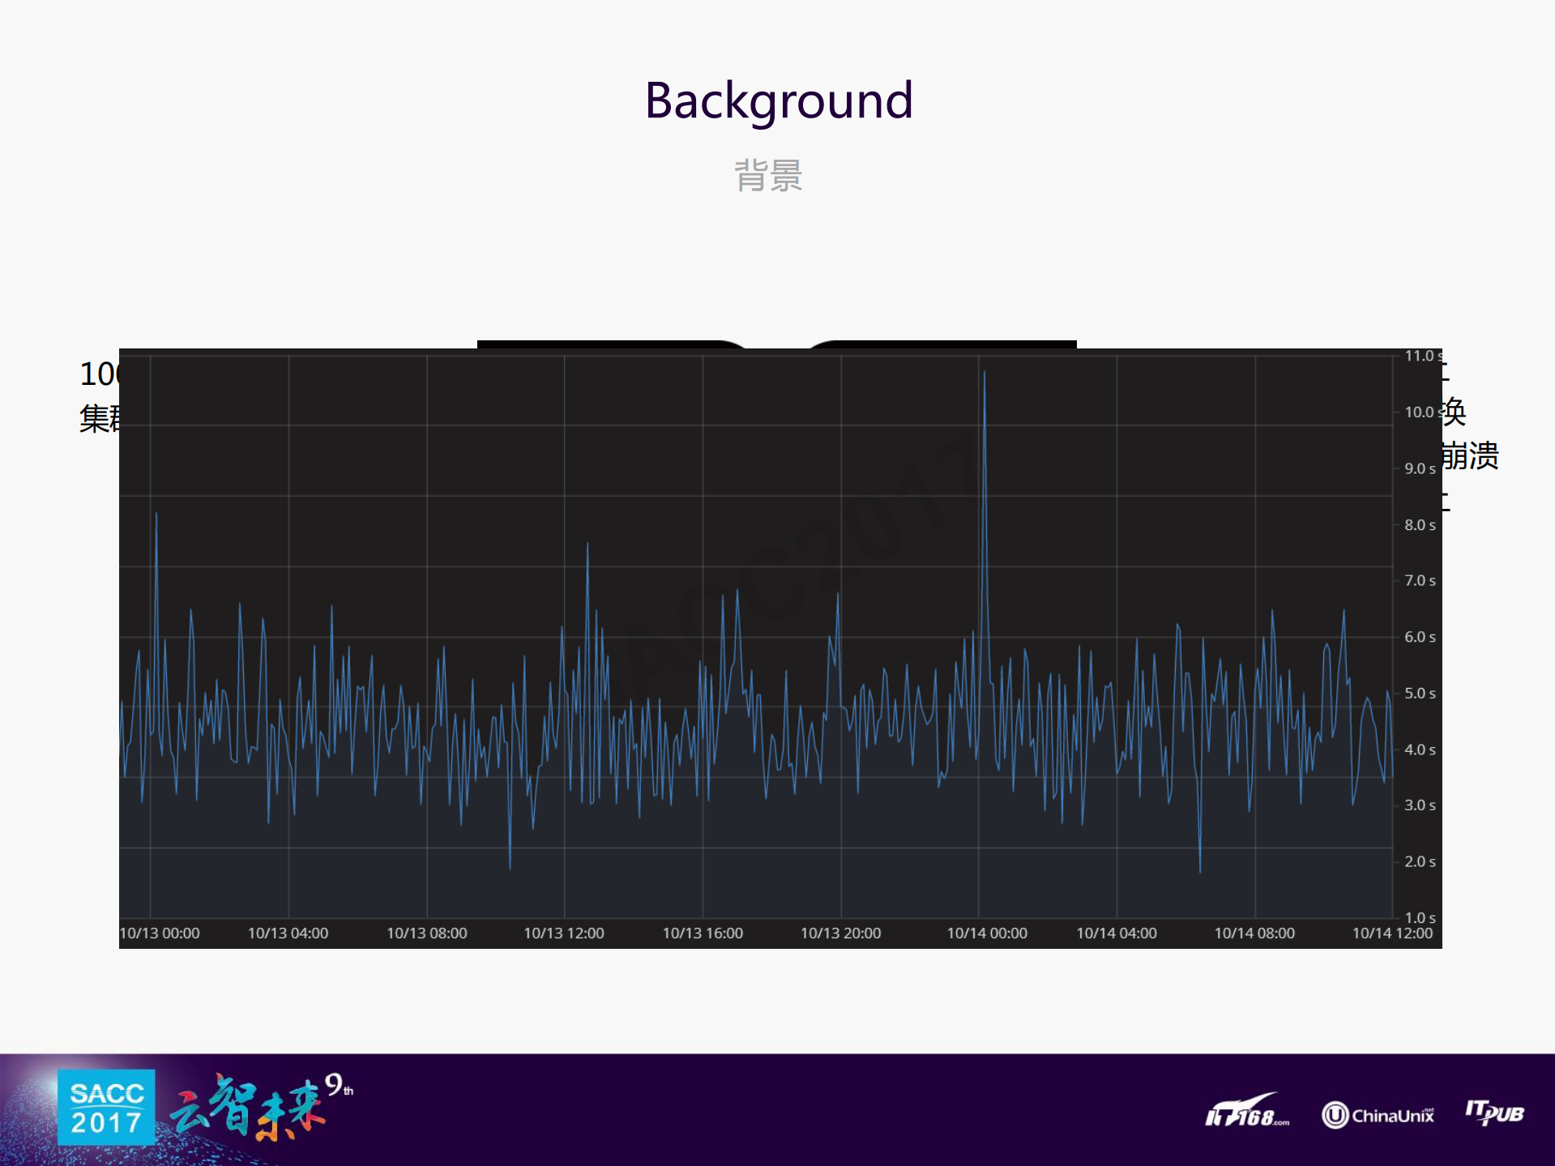Click the 10/13 00:00 x-axis label
1555x1166 pixels.
(160, 933)
